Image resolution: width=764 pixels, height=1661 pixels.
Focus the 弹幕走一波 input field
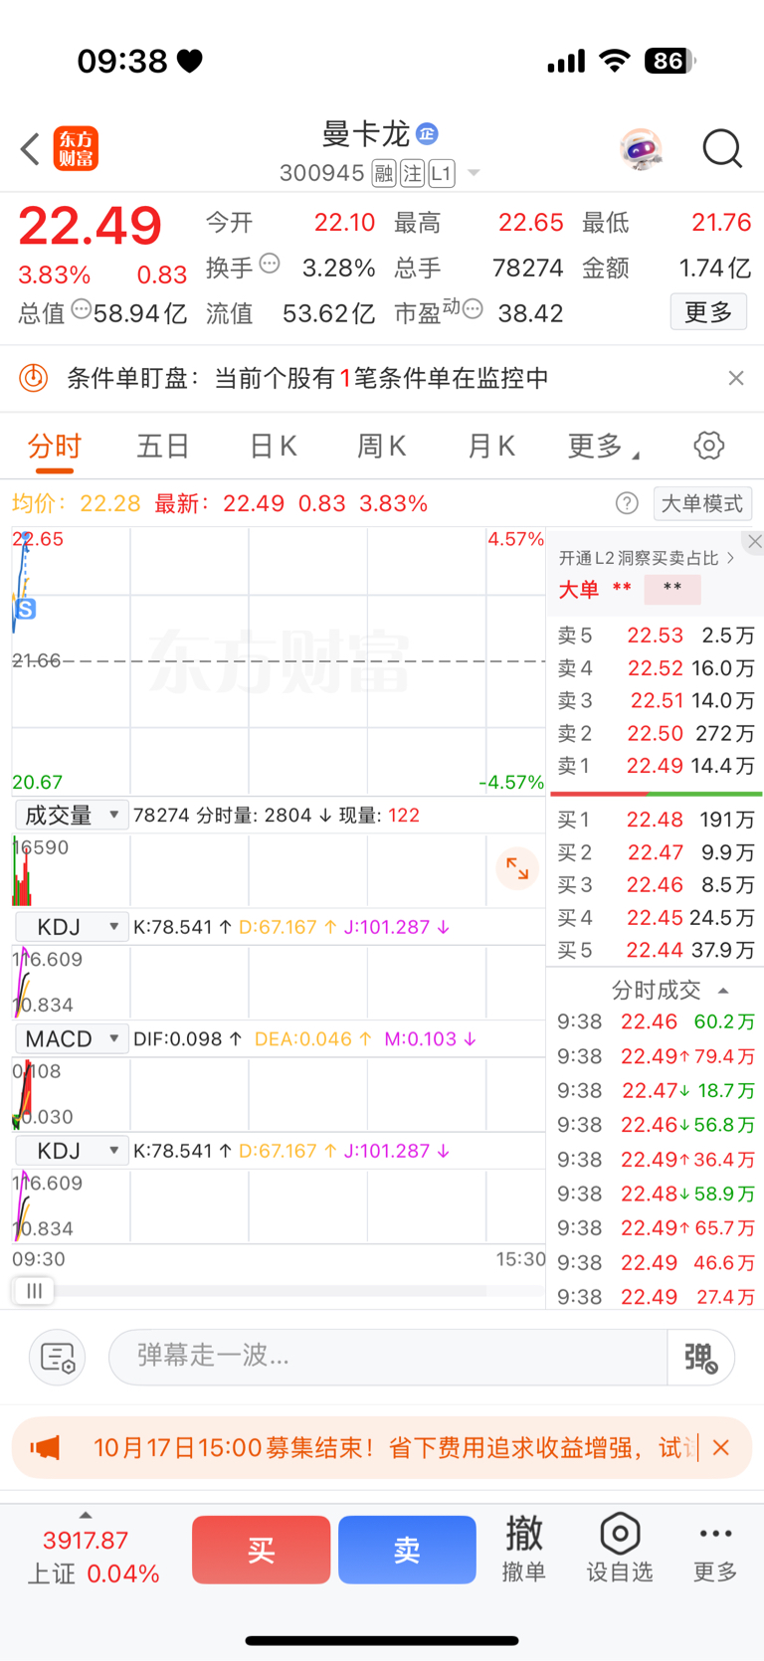click(x=388, y=1357)
